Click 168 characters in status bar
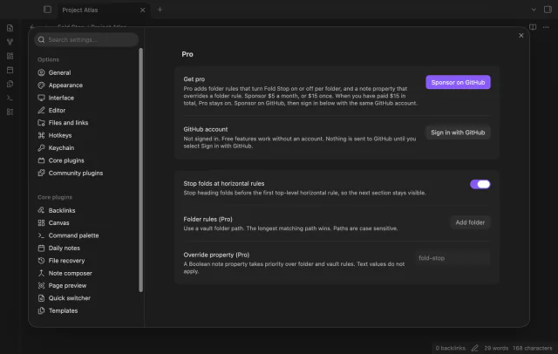The height and width of the screenshot is (354, 558). point(533,348)
